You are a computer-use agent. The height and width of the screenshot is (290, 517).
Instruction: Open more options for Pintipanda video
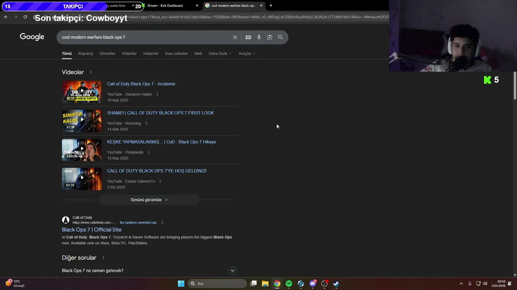pyautogui.click(x=148, y=152)
